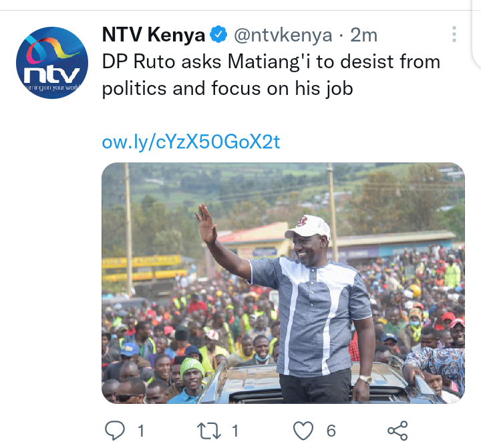Open the rally photo attached to tweet
Viewport: 481px width, 442px height.
pos(283,283)
